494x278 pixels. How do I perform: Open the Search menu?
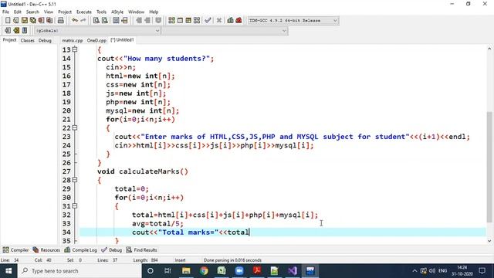coord(32,12)
